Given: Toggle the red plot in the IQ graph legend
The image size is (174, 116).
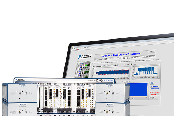Looking at the screenshot, I should coord(112,65).
